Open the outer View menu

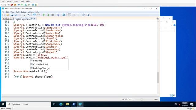coord(22,2)
